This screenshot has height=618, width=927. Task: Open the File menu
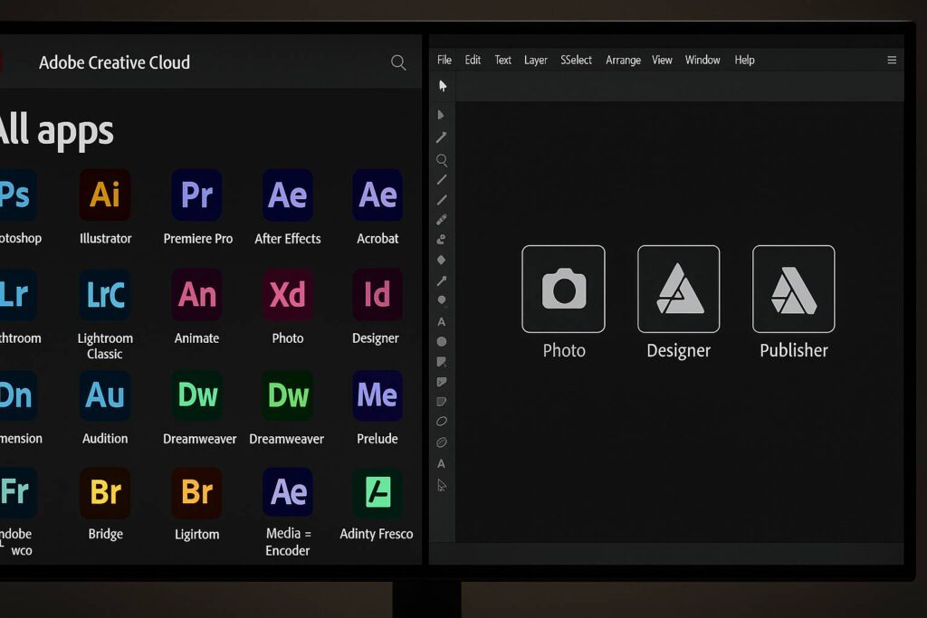point(444,61)
